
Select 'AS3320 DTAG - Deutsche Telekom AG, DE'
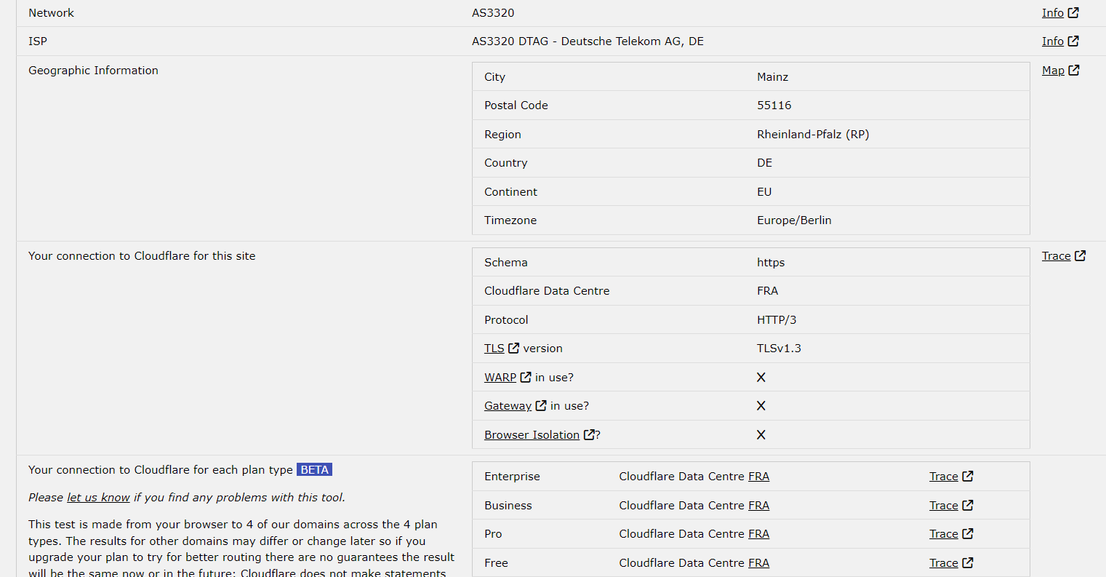click(588, 41)
